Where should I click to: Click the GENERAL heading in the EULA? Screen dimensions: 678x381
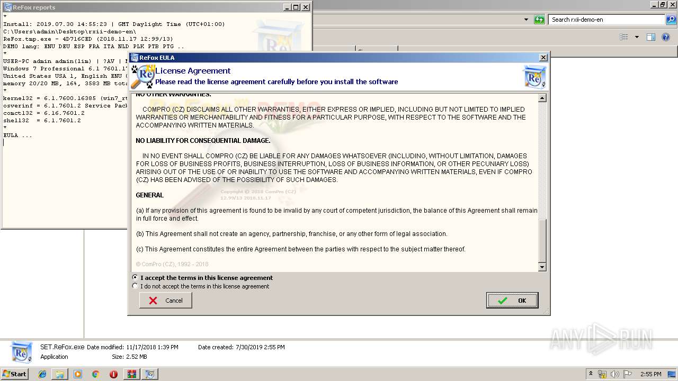click(149, 195)
